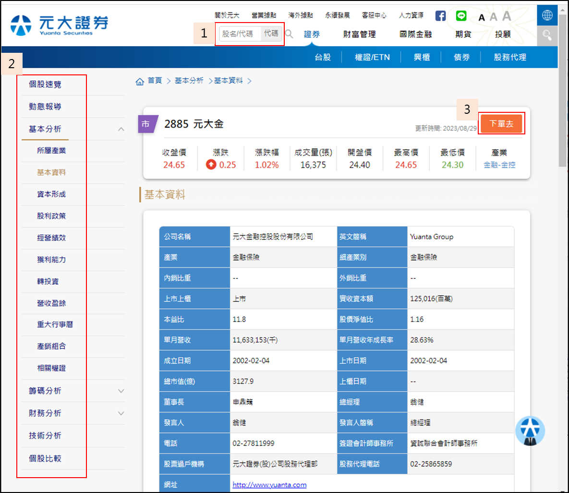This screenshot has height=493, width=569.
Task: Open the 關於元大 link
Action: pyautogui.click(x=227, y=15)
